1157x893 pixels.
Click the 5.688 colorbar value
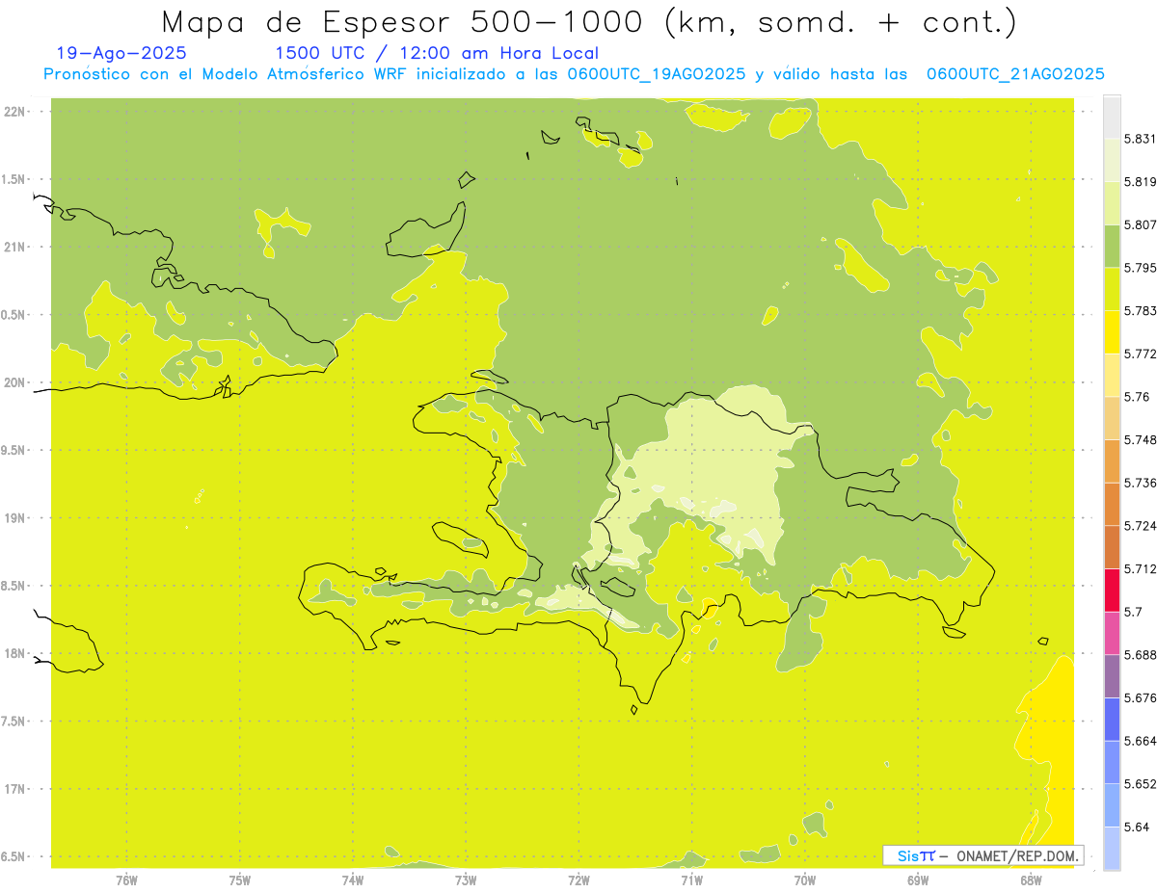[x=1142, y=655]
